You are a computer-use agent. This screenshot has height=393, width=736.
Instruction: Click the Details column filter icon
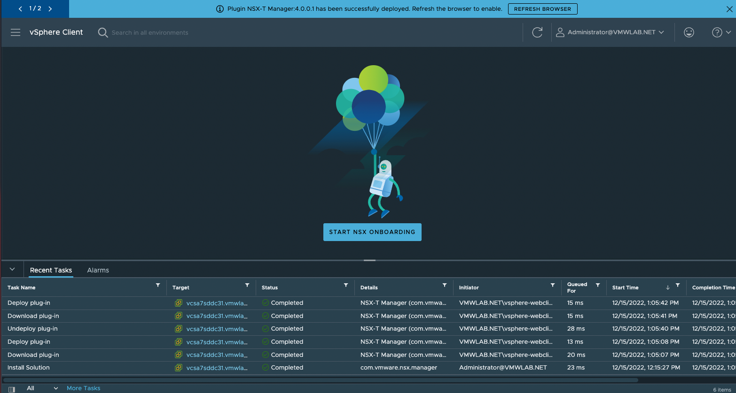(x=445, y=285)
